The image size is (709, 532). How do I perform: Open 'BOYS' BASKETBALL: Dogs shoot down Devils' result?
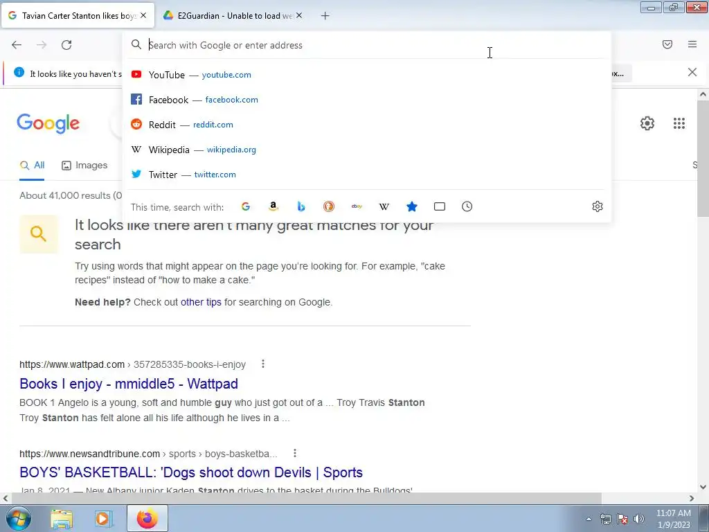pyautogui.click(x=191, y=472)
